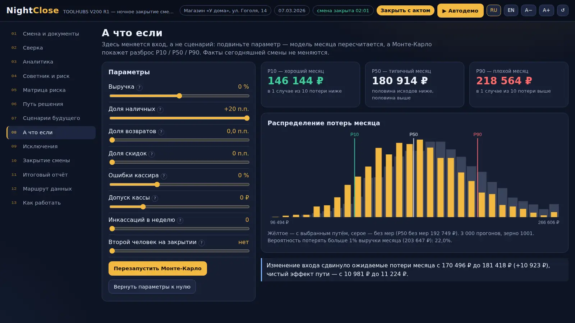Open Советник и риск section
This screenshot has height=323, width=575.
click(x=51, y=76)
